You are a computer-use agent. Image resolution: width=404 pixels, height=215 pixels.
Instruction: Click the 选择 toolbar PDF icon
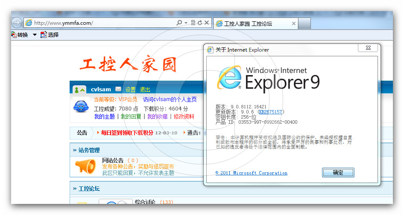tap(44, 35)
